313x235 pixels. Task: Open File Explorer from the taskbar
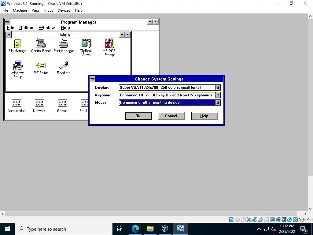pos(150,229)
